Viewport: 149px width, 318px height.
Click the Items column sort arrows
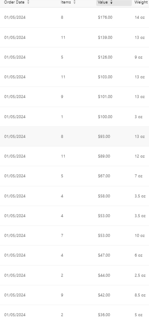(74, 2)
